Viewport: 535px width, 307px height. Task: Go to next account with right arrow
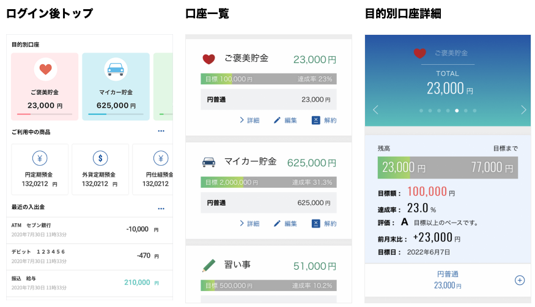pos(523,110)
